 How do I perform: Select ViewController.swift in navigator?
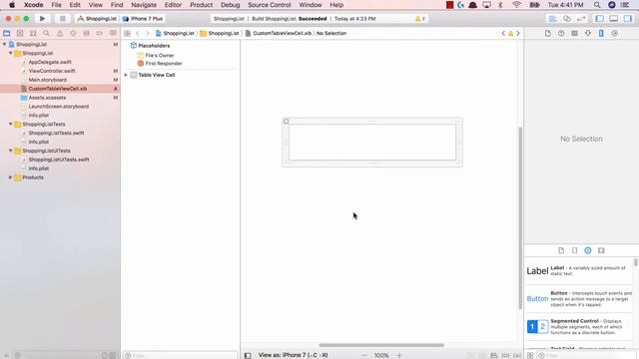point(52,71)
